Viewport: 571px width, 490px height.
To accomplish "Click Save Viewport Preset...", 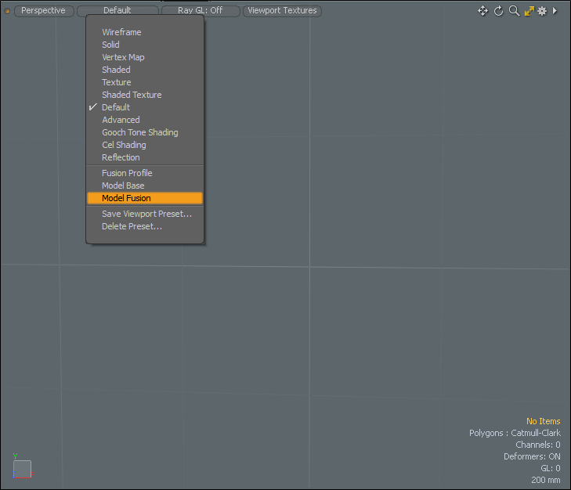I will coord(146,214).
